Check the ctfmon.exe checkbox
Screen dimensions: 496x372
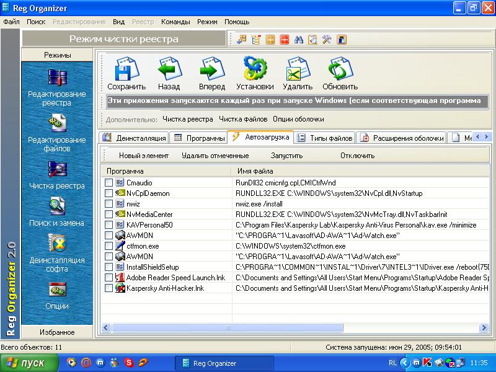coord(108,246)
